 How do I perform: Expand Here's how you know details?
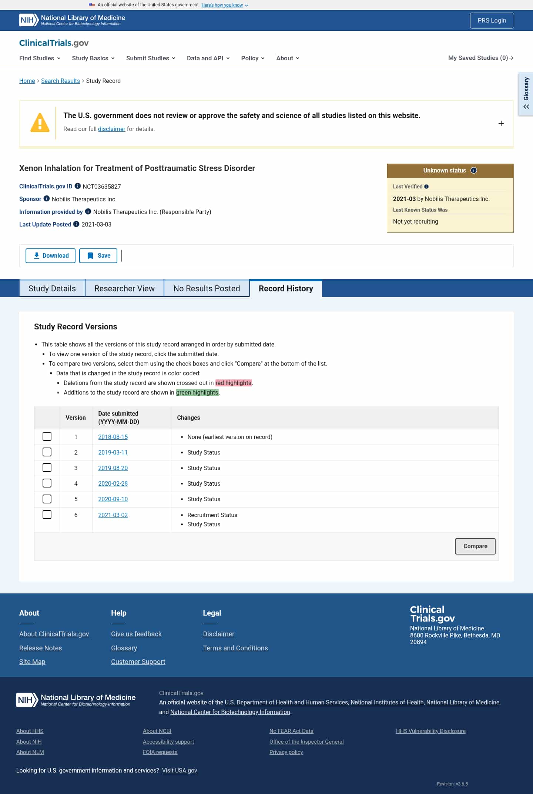pos(225,5)
